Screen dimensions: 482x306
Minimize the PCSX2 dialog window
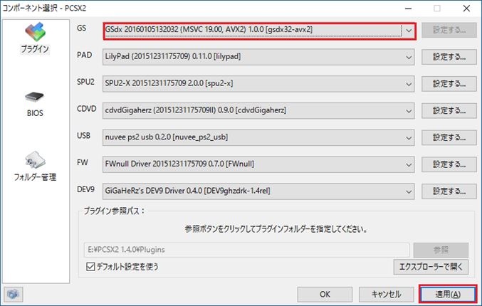pos(408,9)
